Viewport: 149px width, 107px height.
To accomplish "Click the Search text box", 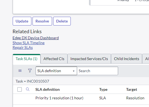I will pyautogui.click(x=97, y=71).
